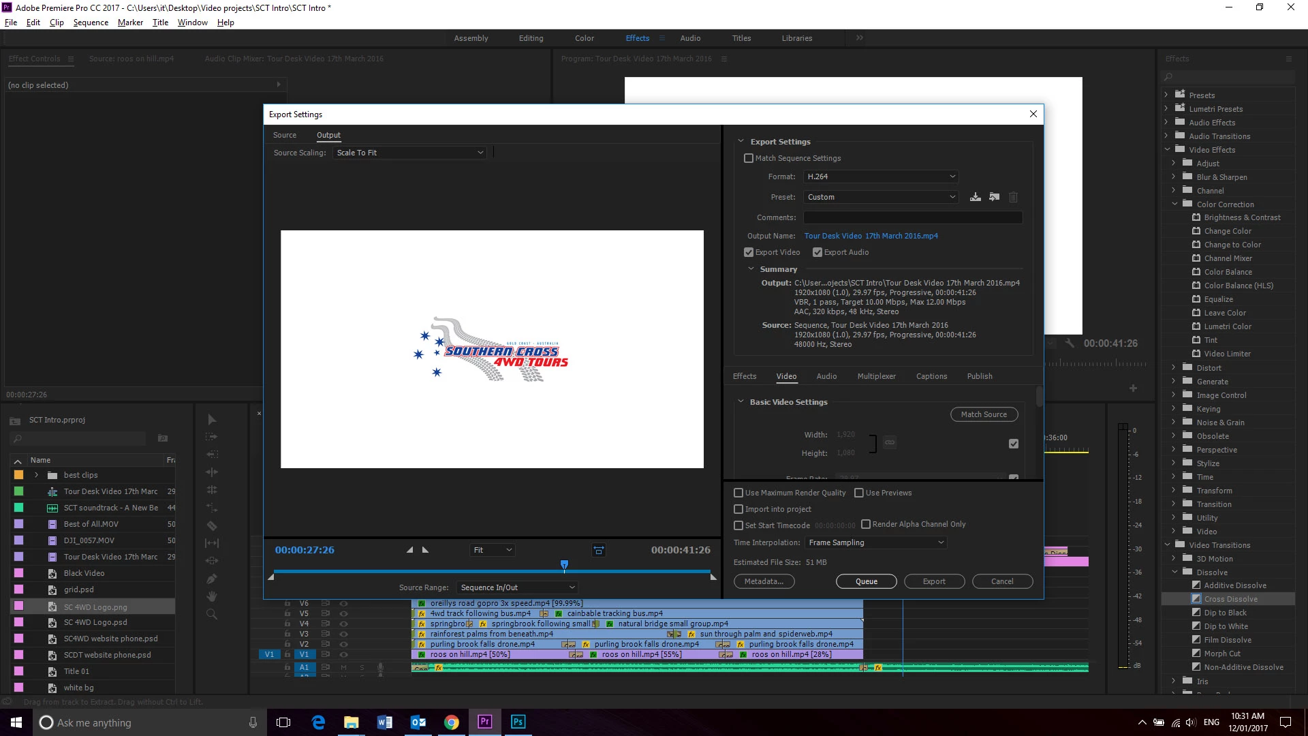Switch to the Audio tab in export settings
This screenshot has width=1308, height=736.
pyautogui.click(x=826, y=376)
